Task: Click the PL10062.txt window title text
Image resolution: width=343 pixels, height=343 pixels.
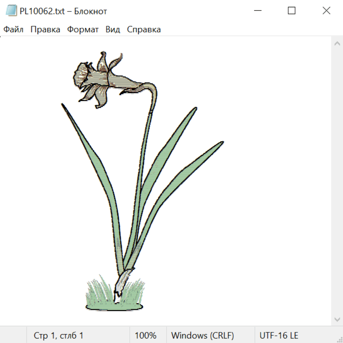Action: 63,11
